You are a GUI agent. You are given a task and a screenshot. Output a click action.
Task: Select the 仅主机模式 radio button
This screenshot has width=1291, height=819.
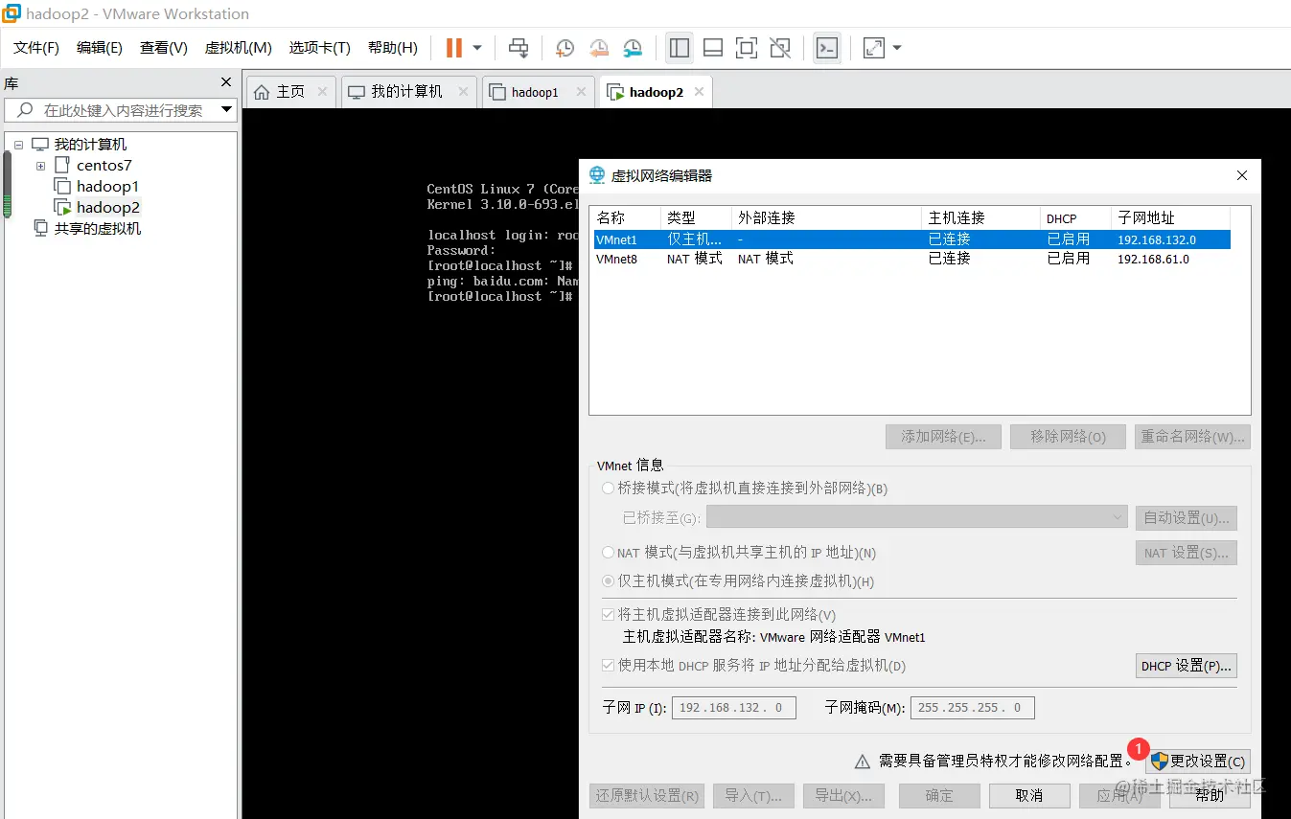[608, 581]
